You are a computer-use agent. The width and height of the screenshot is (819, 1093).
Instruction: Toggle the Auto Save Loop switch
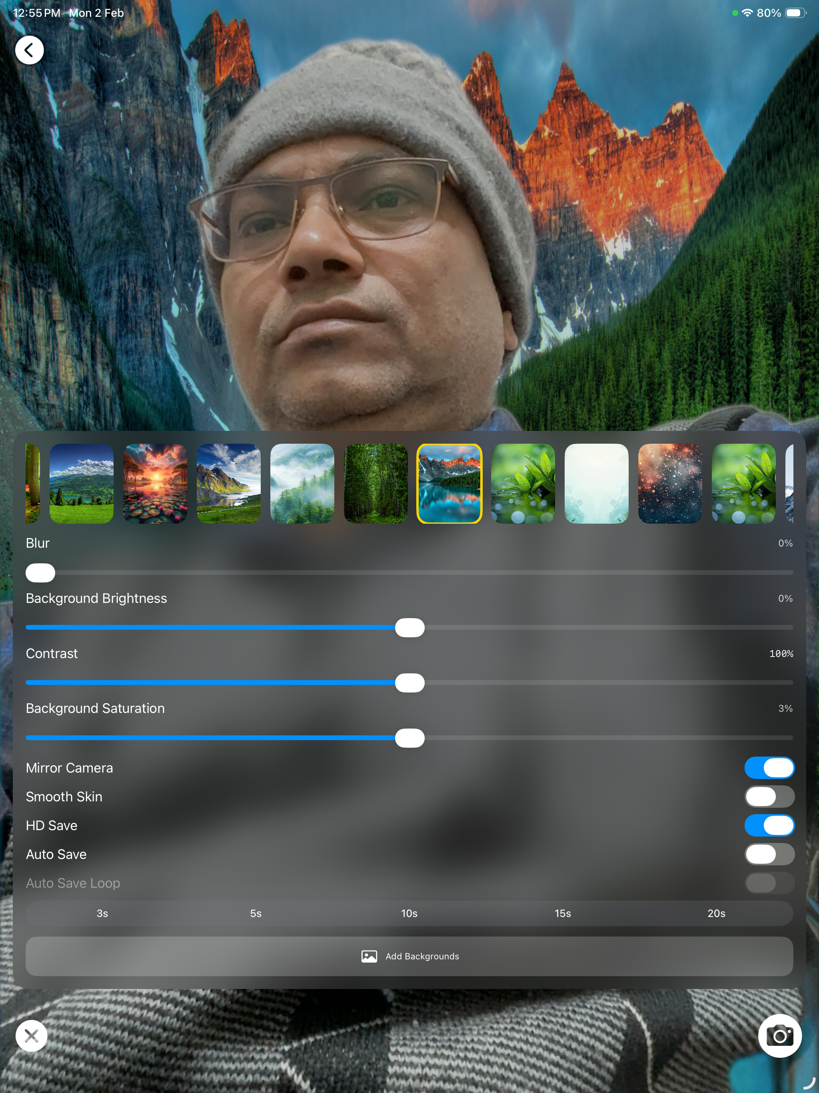pyautogui.click(x=769, y=883)
